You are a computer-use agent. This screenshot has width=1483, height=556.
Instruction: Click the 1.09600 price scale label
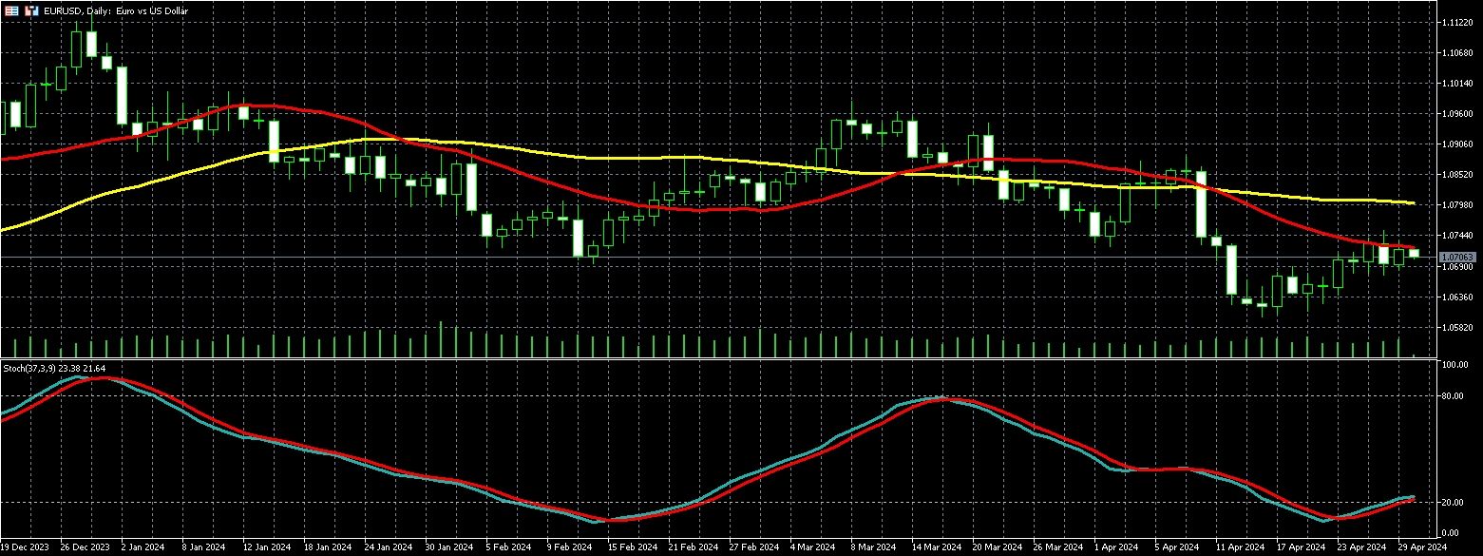click(1455, 113)
